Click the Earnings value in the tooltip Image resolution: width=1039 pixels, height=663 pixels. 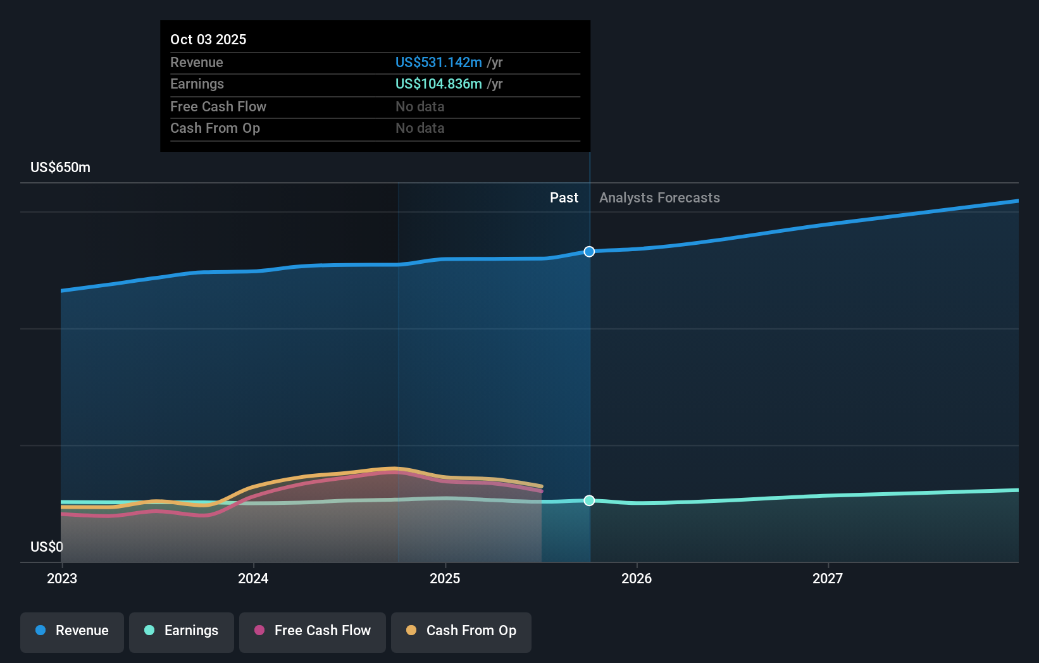coord(440,84)
